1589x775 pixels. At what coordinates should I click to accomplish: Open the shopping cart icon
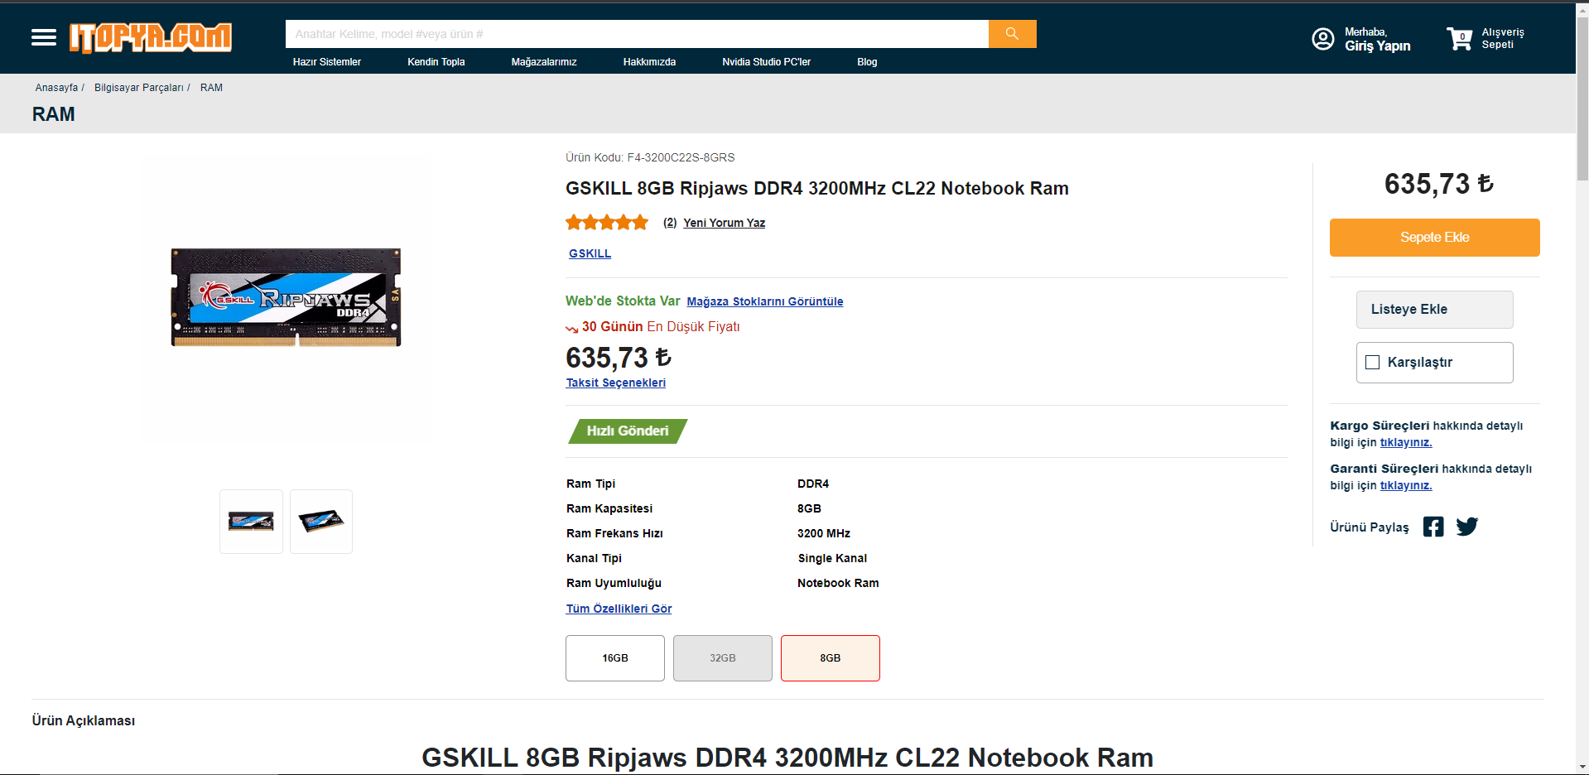coord(1460,38)
